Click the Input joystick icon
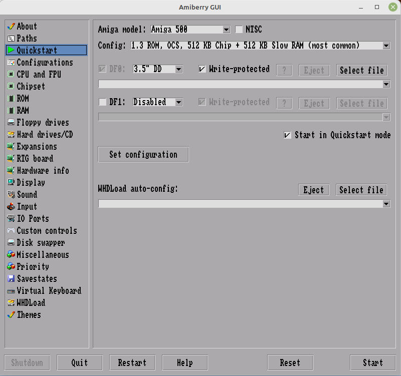Image resolution: width=401 pixels, height=376 pixels. (11, 206)
